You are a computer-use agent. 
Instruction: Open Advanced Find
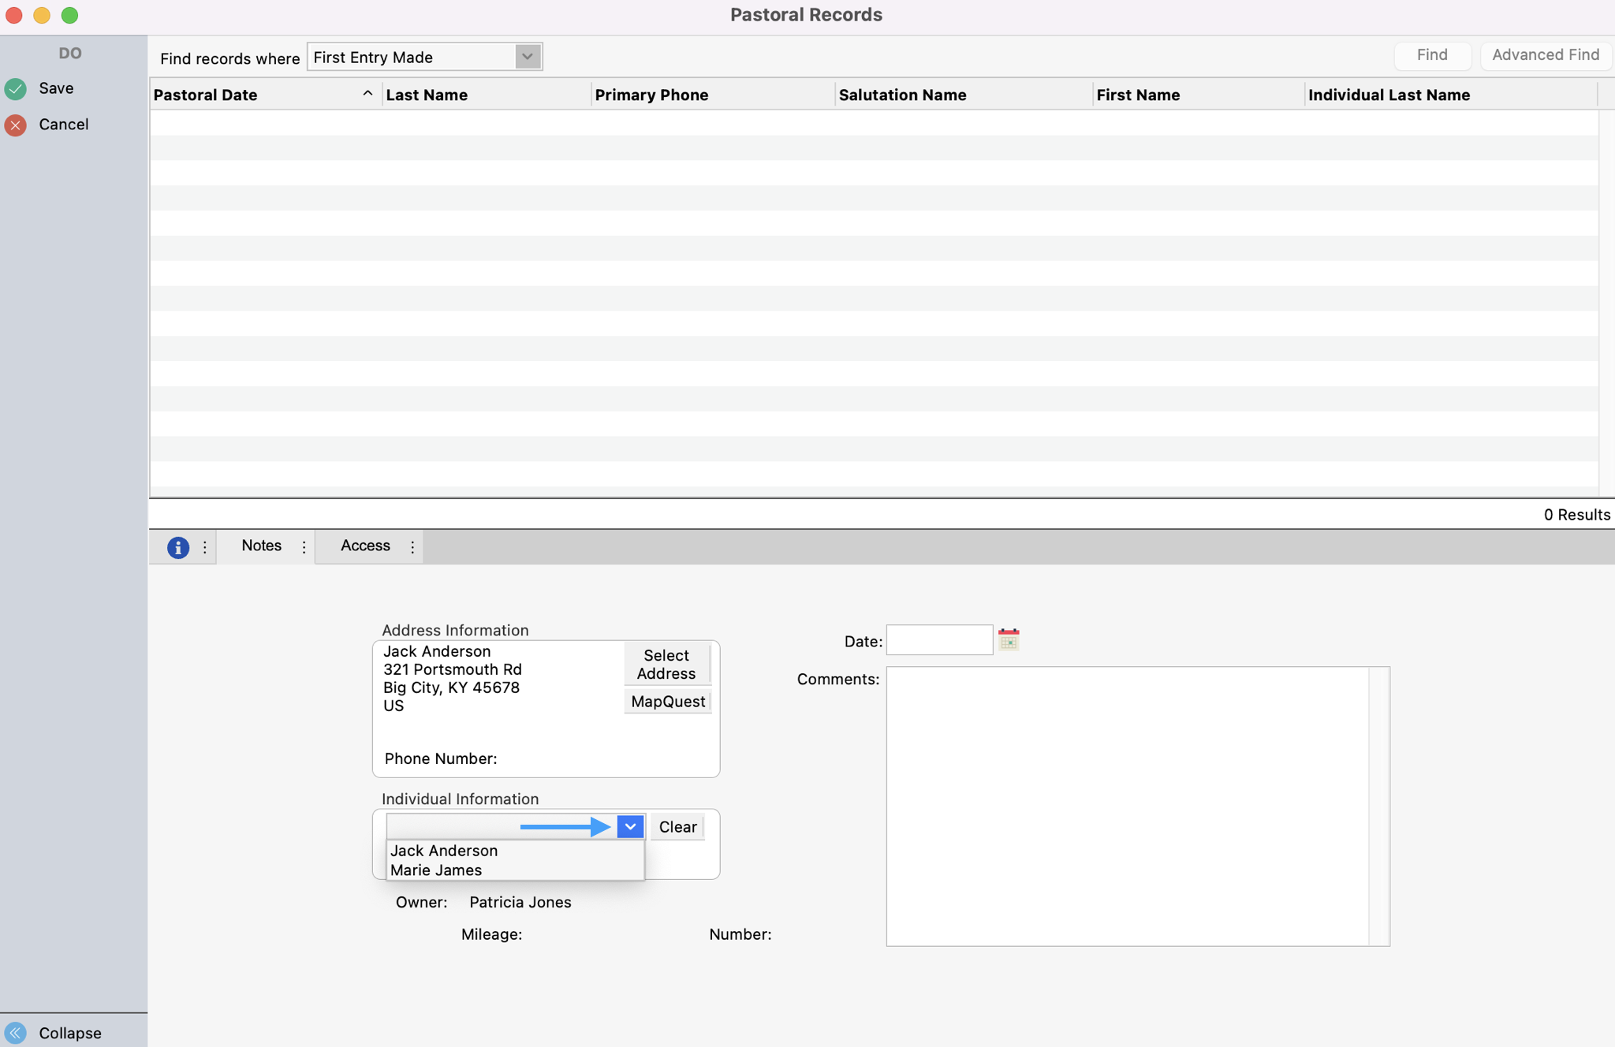(x=1545, y=54)
